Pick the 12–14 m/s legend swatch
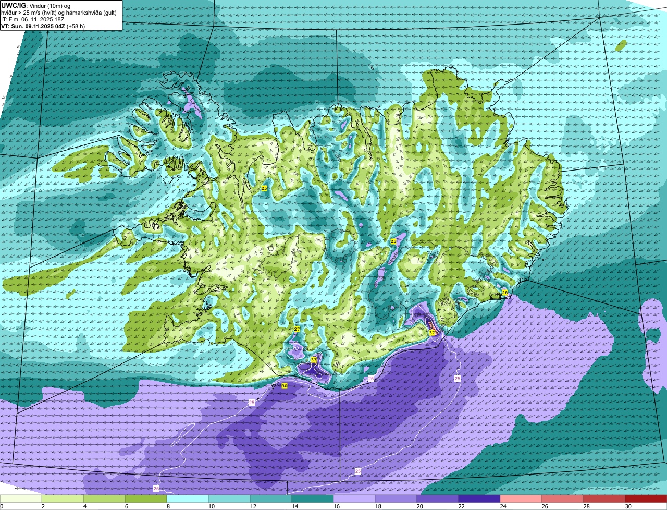 point(271,499)
